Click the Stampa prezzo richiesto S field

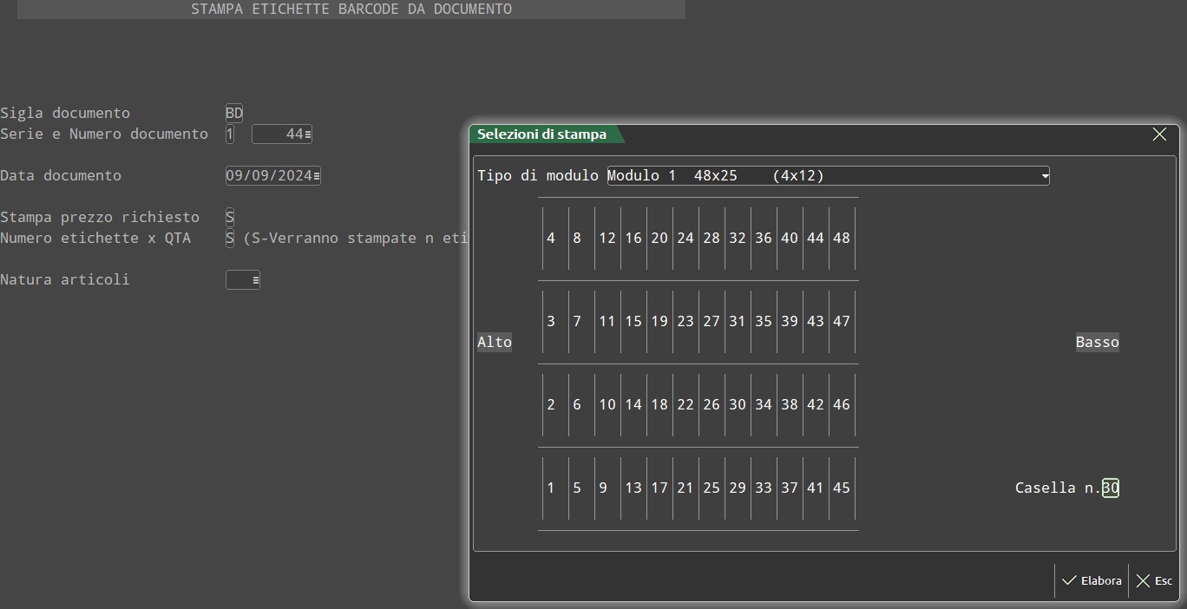(230, 218)
